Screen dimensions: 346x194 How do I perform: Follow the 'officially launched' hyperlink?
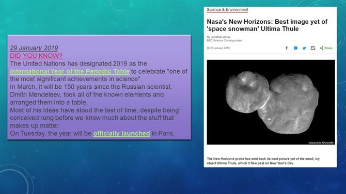click(121, 133)
